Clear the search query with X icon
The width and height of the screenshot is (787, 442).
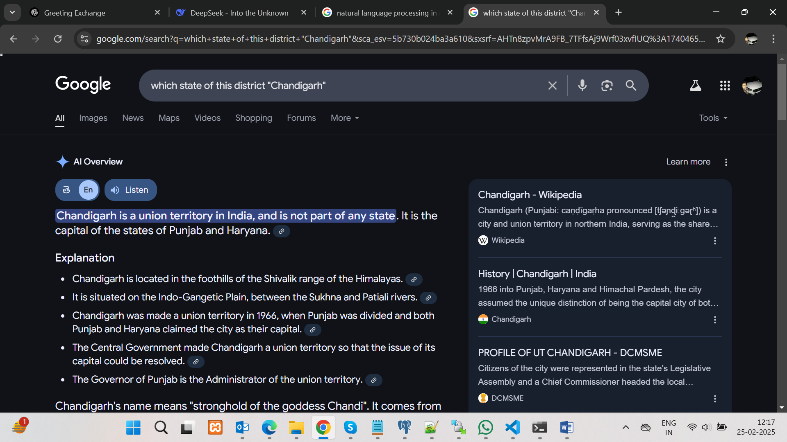coord(552,86)
